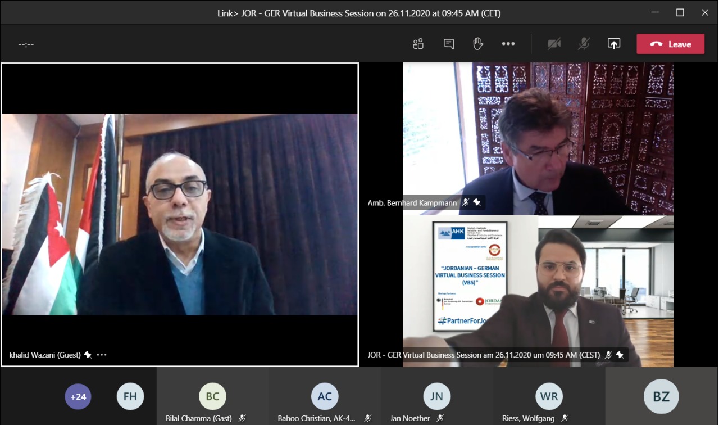The image size is (719, 425).
Task: Click the BZ self-view avatar
Action: [x=661, y=396]
